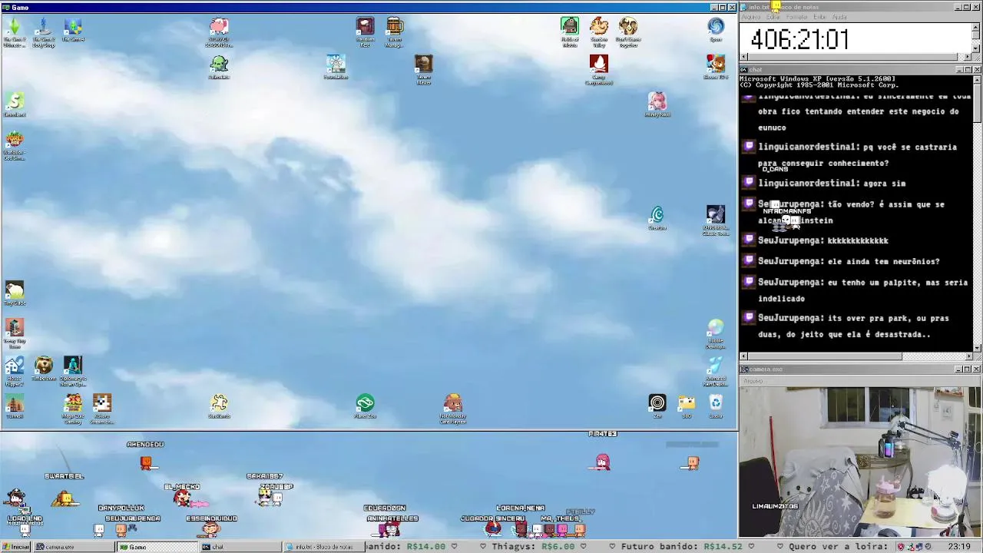The image size is (983, 553).
Task: Switch to chat taskbar button
Action: [240, 547]
